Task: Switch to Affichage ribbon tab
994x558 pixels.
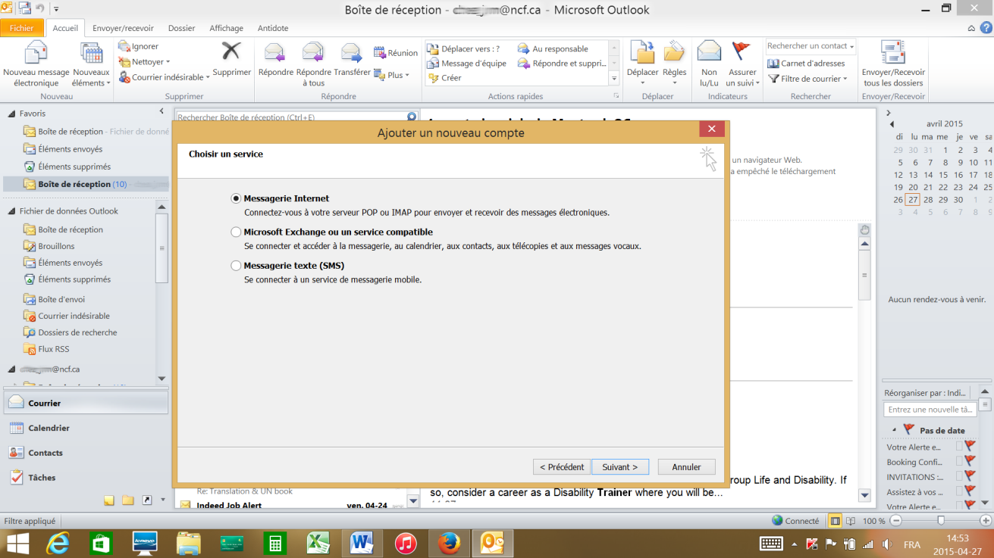Action: point(226,28)
